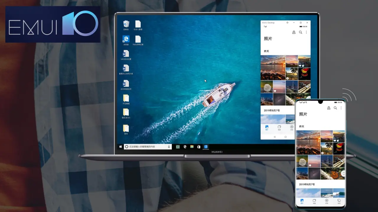Viewport: 378px width, 212px height.
Task: Open the Microsoft Store taskbar icon
Action: coord(199,147)
